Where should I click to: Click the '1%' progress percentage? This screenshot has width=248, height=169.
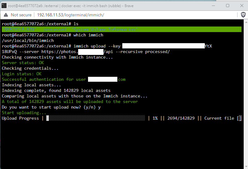(155, 118)
